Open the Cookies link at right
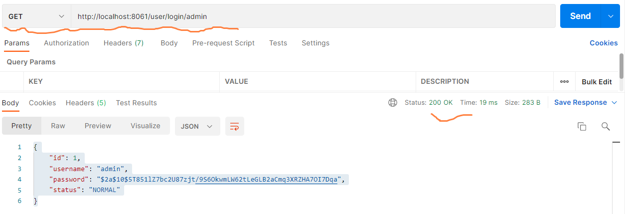Image resolution: width=625 pixels, height=214 pixels. tap(604, 43)
